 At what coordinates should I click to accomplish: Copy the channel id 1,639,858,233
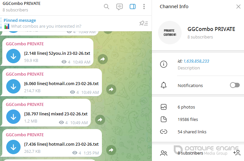click(196, 61)
